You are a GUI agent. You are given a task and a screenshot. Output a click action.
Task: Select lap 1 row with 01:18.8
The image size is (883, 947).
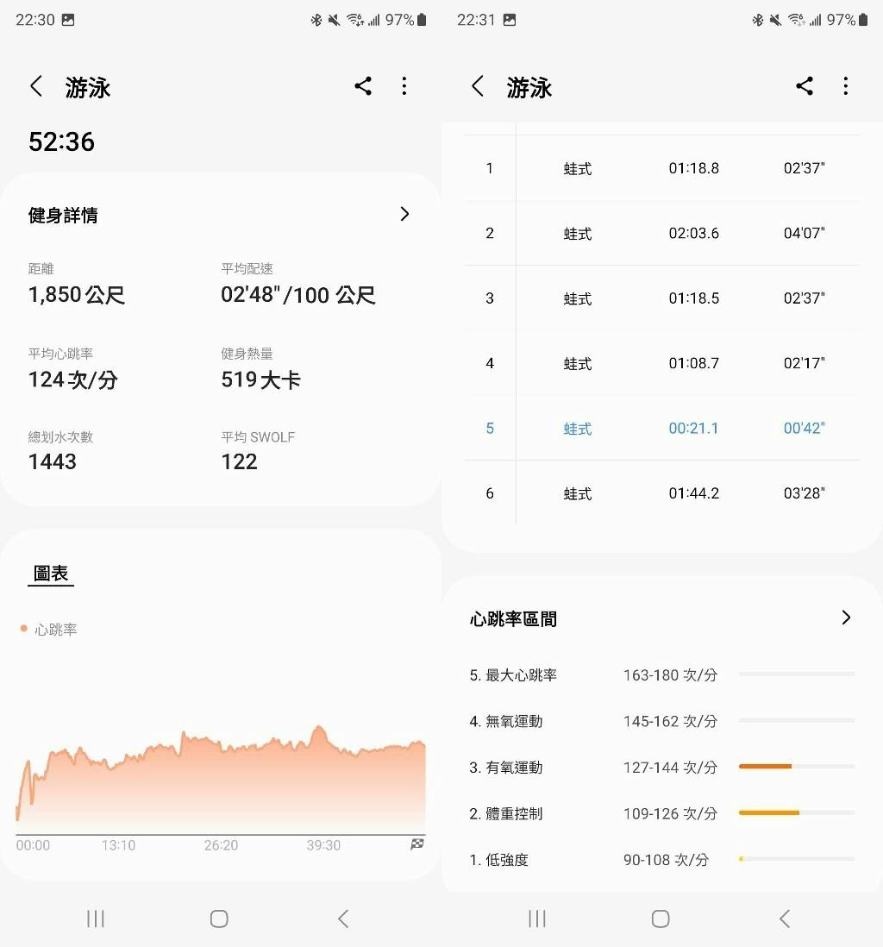tap(662, 168)
